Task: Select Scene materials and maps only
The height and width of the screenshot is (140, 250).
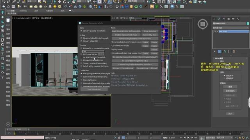Action: tap(81, 77)
